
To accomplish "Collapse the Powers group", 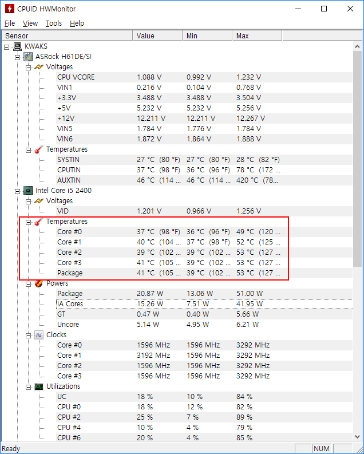I will point(28,284).
